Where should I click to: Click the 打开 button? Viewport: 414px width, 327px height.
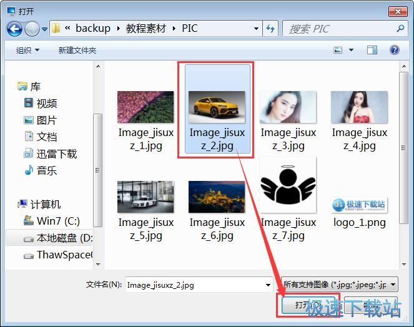click(x=308, y=305)
